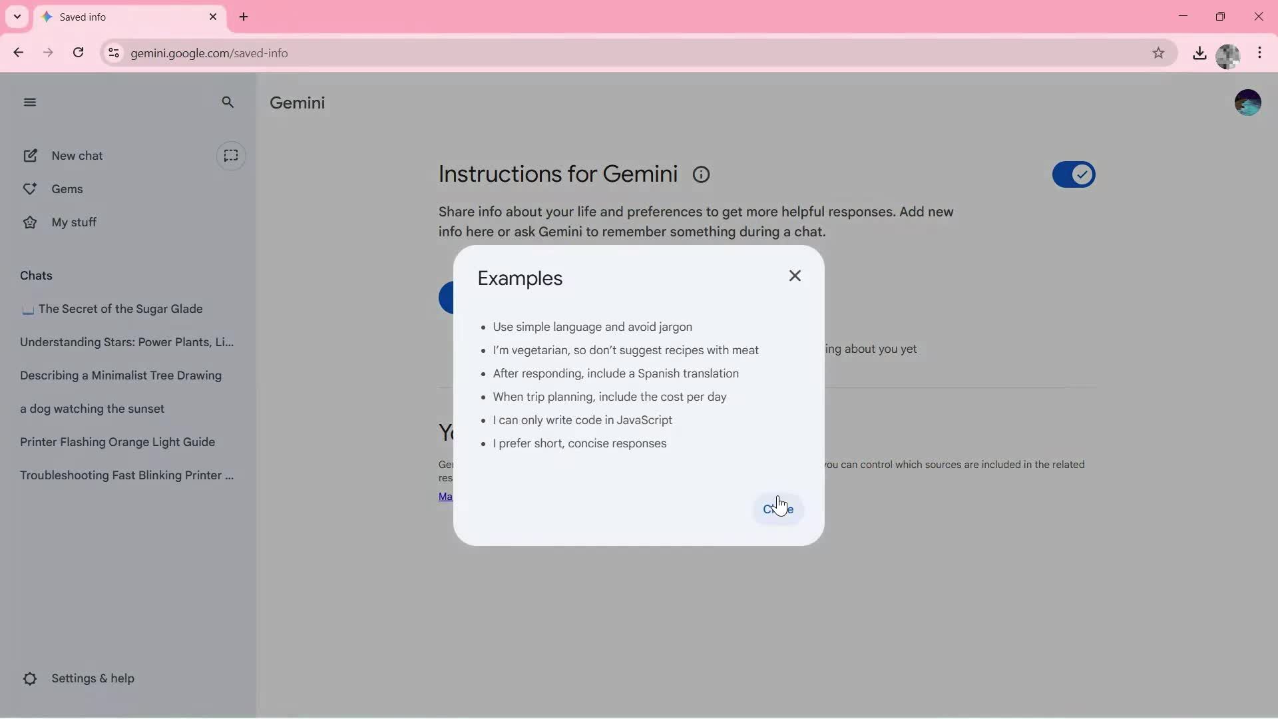Disable the Instructions for Gemini toggle
The width and height of the screenshot is (1278, 719).
(1073, 174)
